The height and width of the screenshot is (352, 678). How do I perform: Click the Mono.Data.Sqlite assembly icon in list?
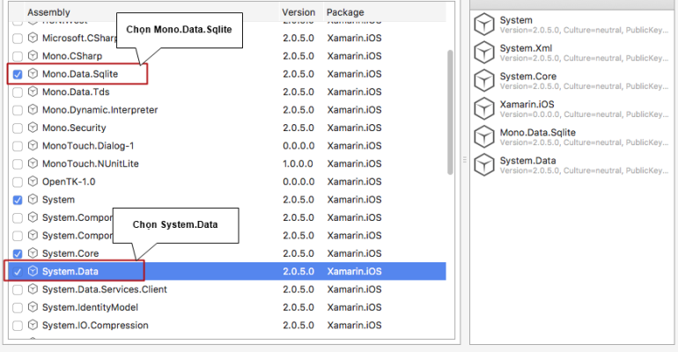(33, 73)
